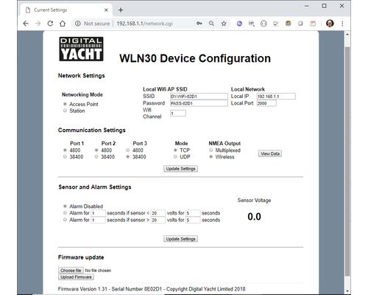Set Port 2 to 4800 baud
This screenshot has width=368, height=295.
(96, 150)
